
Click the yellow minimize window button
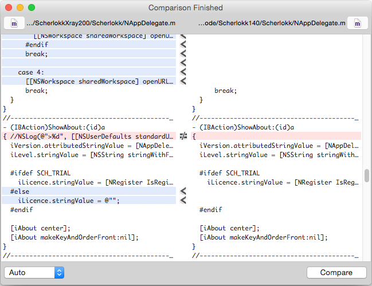click(x=20, y=7)
